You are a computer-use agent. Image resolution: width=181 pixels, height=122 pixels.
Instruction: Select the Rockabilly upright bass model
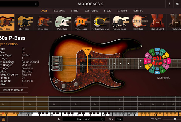click(174, 22)
